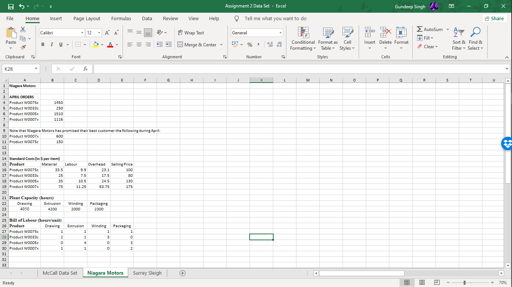512x287 pixels.
Task: Open the General number format dropdown
Action: [x=280, y=33]
